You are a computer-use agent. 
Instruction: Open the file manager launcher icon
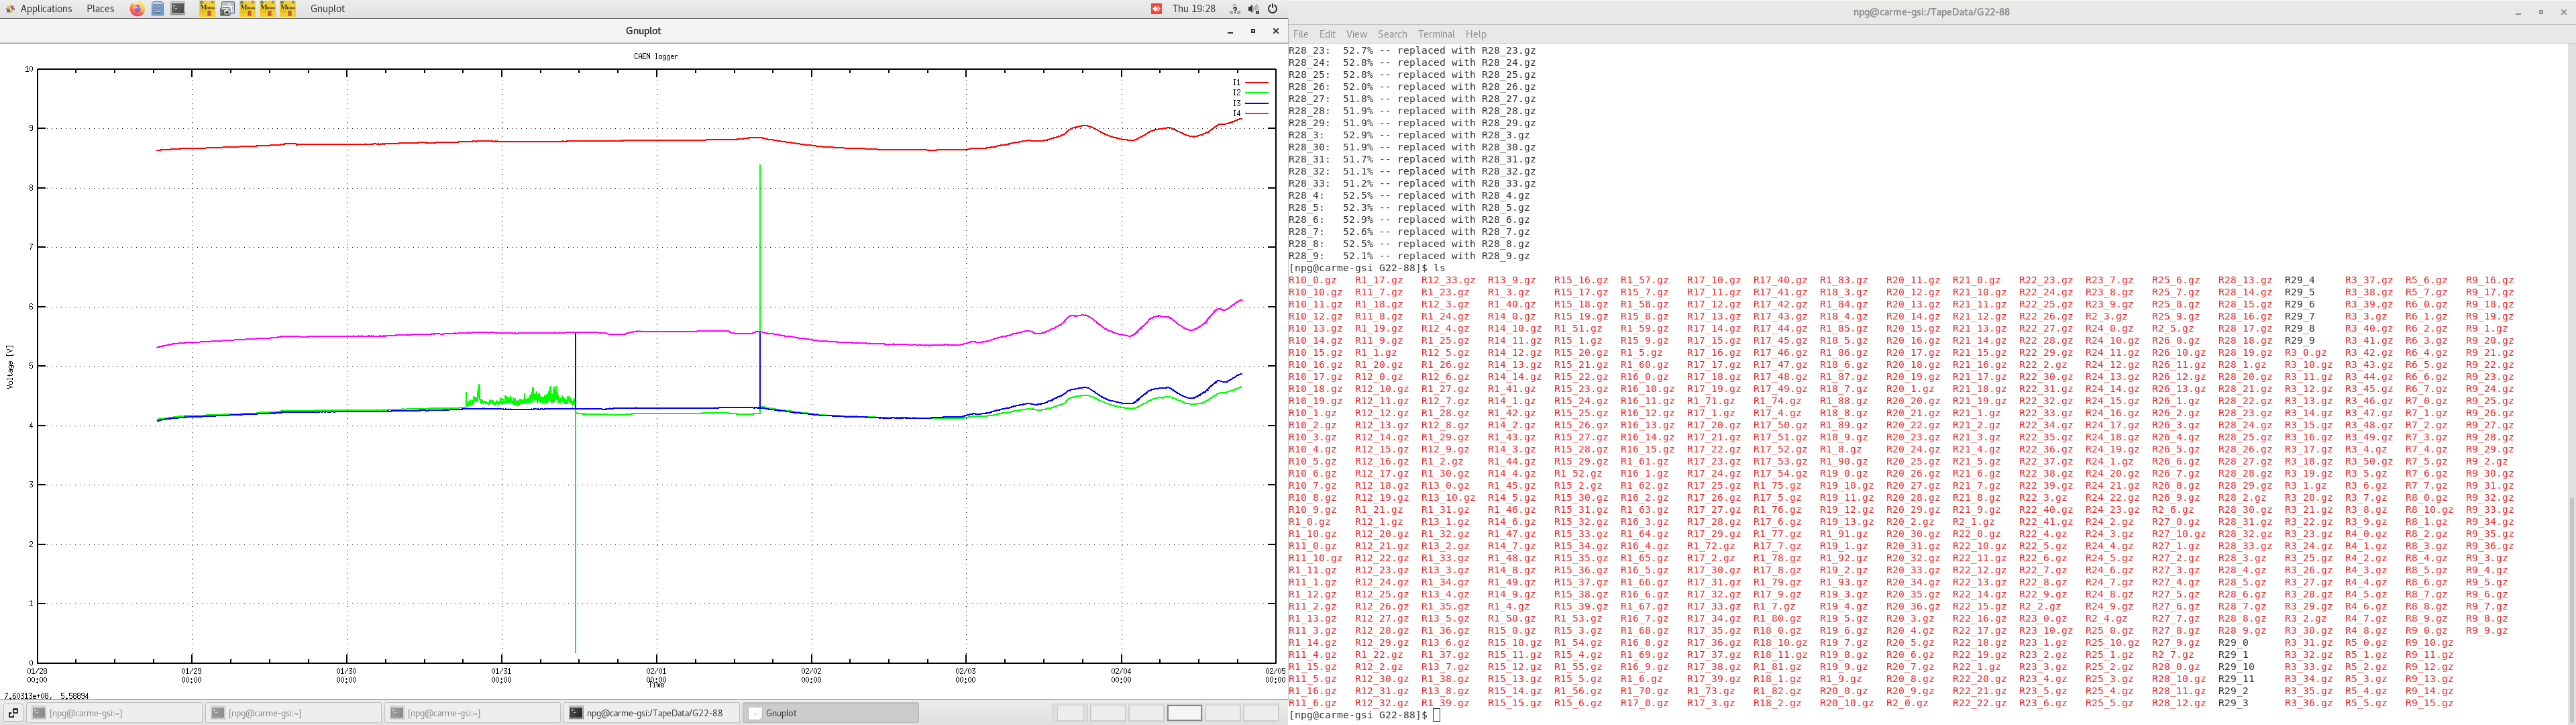click(x=157, y=9)
